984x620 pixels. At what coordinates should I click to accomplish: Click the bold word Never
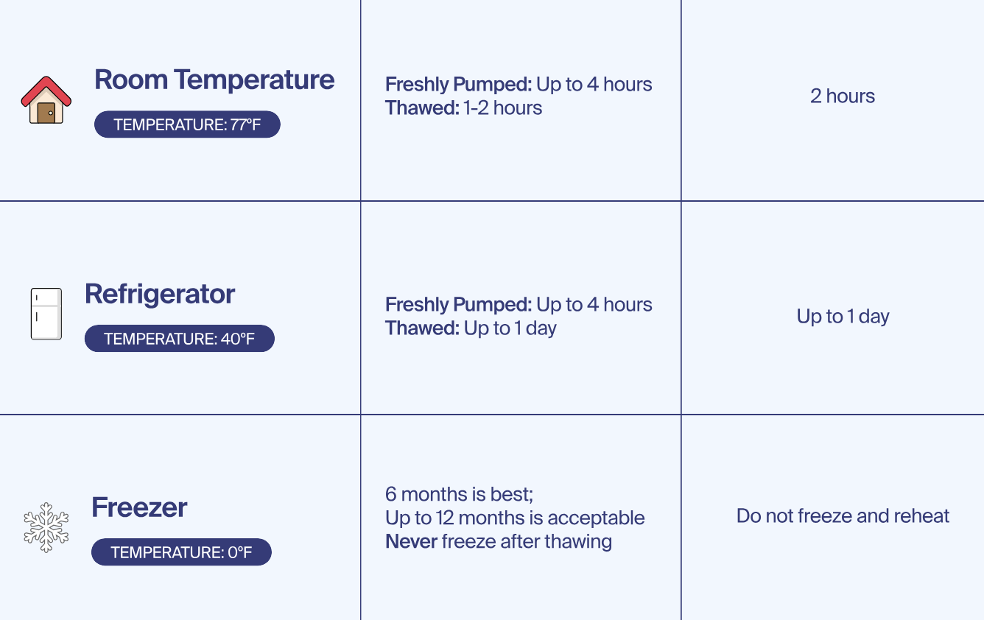(410, 541)
